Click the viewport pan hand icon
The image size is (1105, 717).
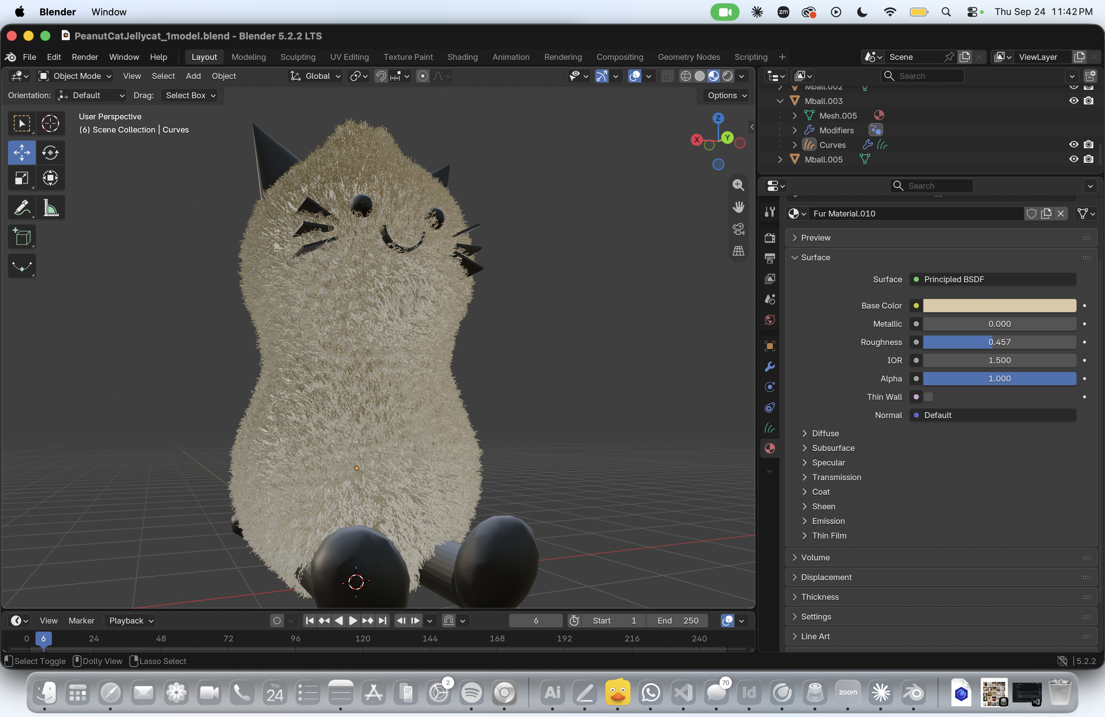coord(738,207)
